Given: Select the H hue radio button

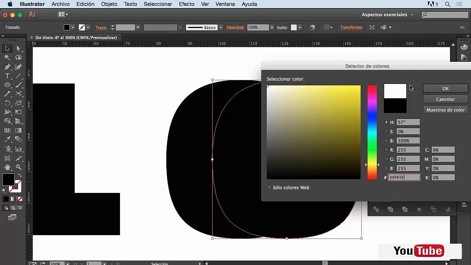Looking at the screenshot, I should coord(386,122).
